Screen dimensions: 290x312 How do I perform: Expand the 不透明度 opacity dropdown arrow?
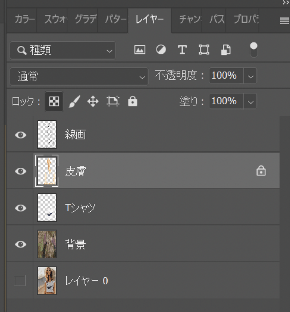[250, 77]
